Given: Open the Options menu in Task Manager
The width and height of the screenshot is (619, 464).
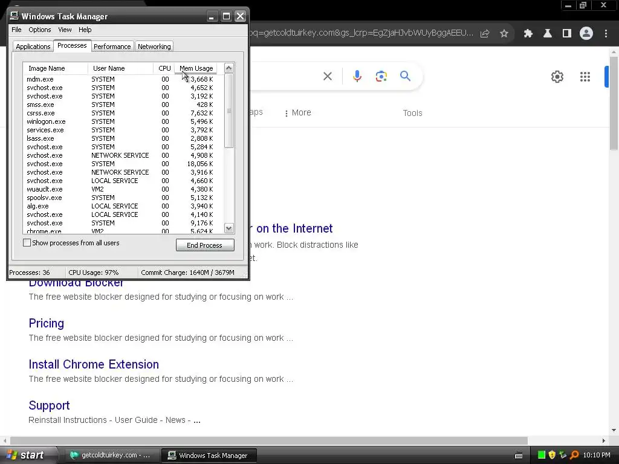Looking at the screenshot, I should coord(39,30).
